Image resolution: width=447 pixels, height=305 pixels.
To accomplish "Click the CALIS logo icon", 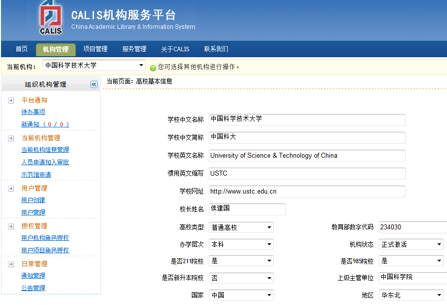I will [51, 17].
